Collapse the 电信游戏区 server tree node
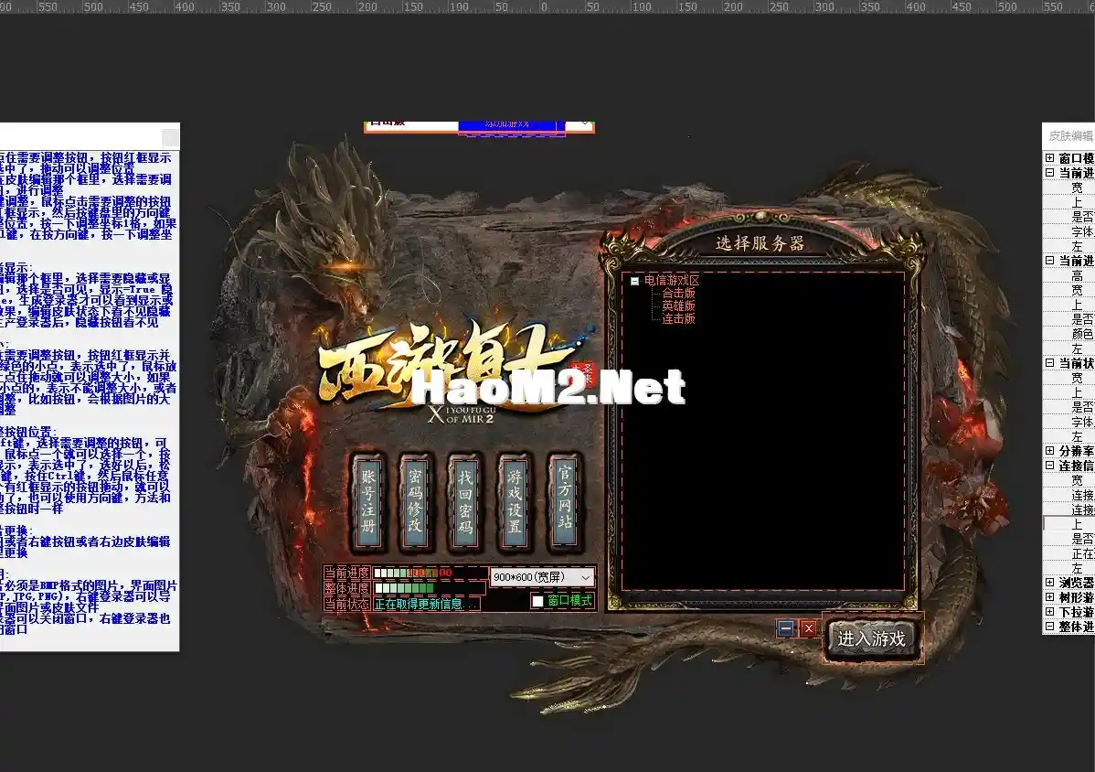1095x772 pixels. [635, 281]
